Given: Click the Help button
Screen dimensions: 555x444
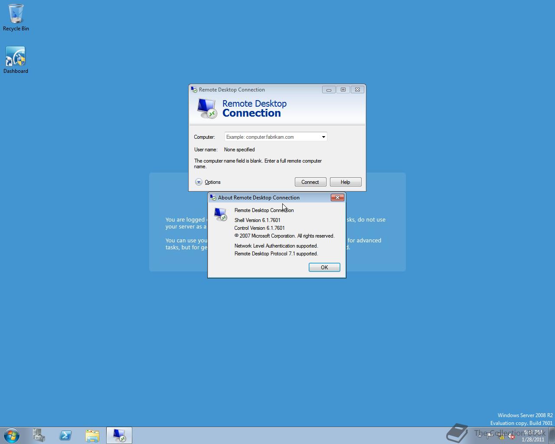Looking at the screenshot, I should pos(346,182).
